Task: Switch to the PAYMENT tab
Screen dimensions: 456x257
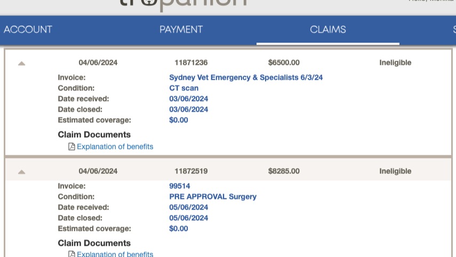Action: point(181,29)
